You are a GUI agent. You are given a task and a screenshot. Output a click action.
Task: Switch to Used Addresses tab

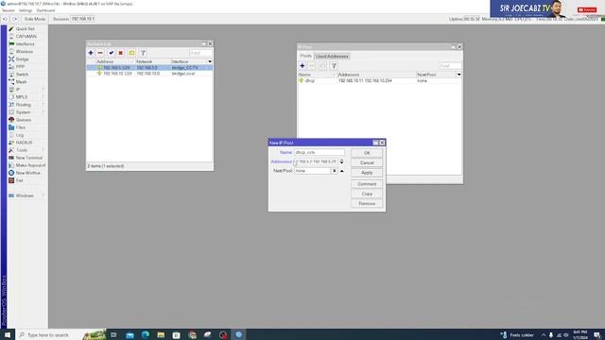tap(332, 57)
